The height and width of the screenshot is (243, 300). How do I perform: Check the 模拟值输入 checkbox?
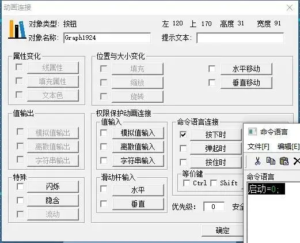(104, 133)
